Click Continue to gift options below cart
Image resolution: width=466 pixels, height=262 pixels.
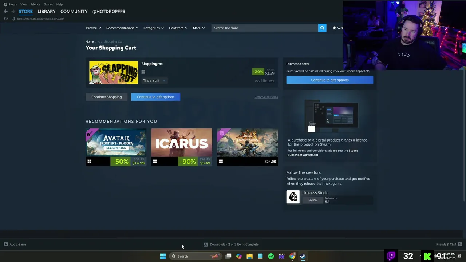(155, 97)
